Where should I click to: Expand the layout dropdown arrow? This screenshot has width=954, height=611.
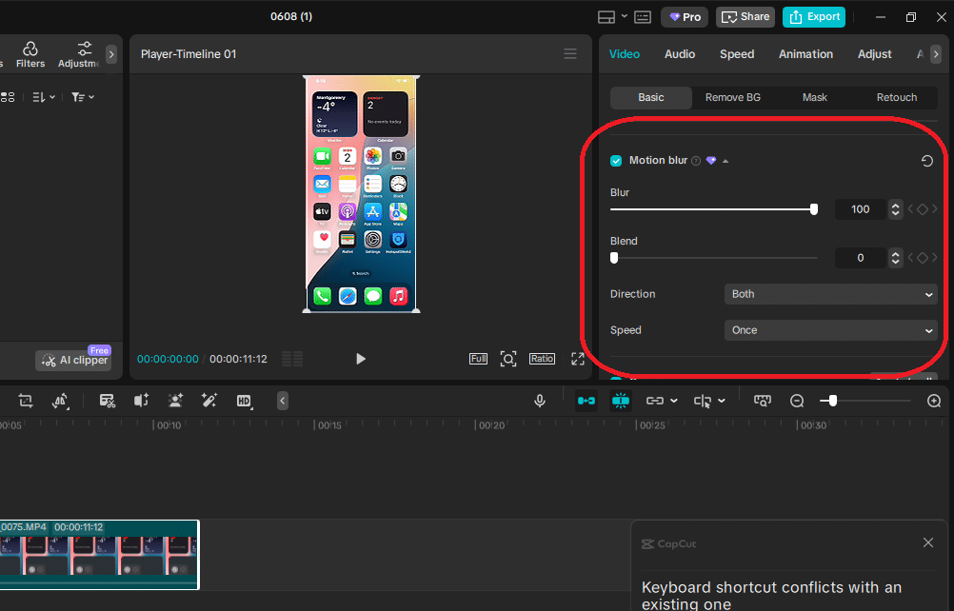point(625,16)
